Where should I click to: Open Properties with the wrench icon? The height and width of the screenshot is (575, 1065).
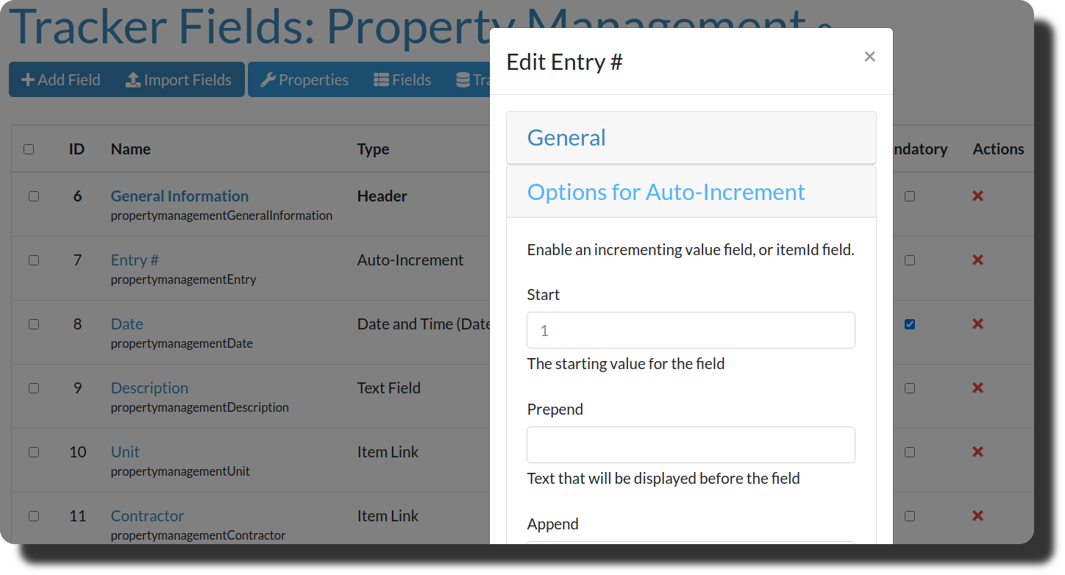pyautogui.click(x=304, y=79)
